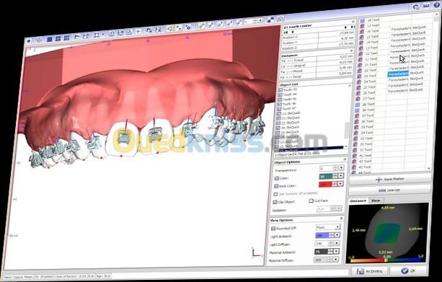Click the icon beside 28 Tooth row

(358, 105)
